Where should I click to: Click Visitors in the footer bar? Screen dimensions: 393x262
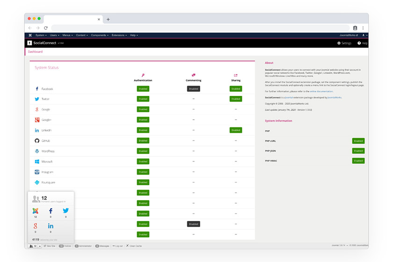[x=65, y=246]
